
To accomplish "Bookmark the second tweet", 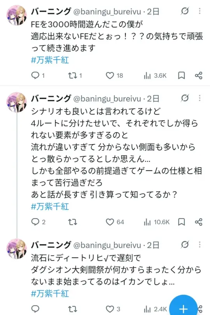I will [x=182, y=222].
